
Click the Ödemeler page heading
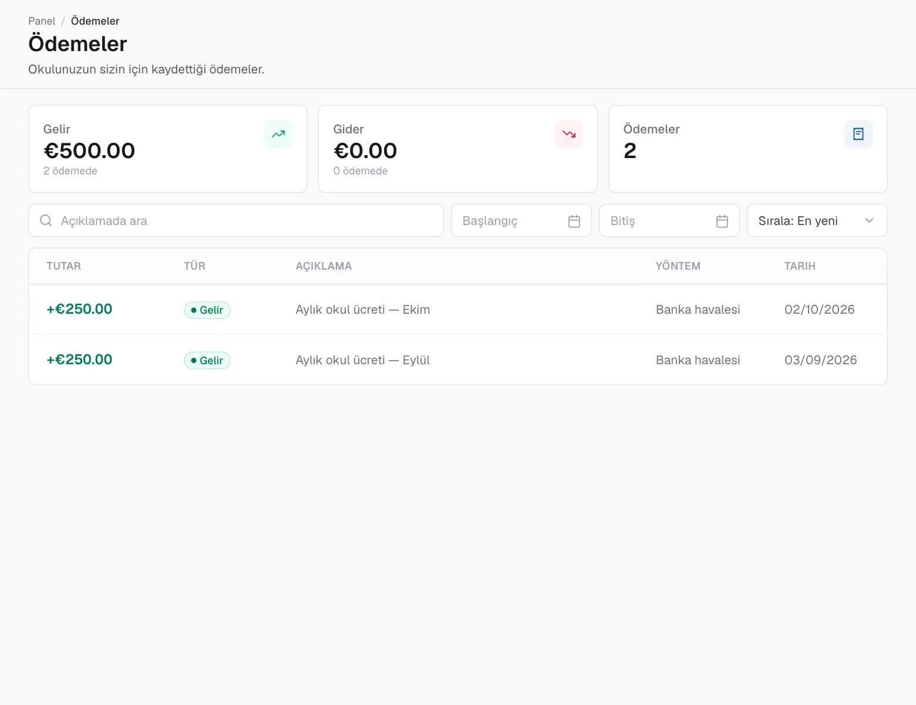coord(78,44)
